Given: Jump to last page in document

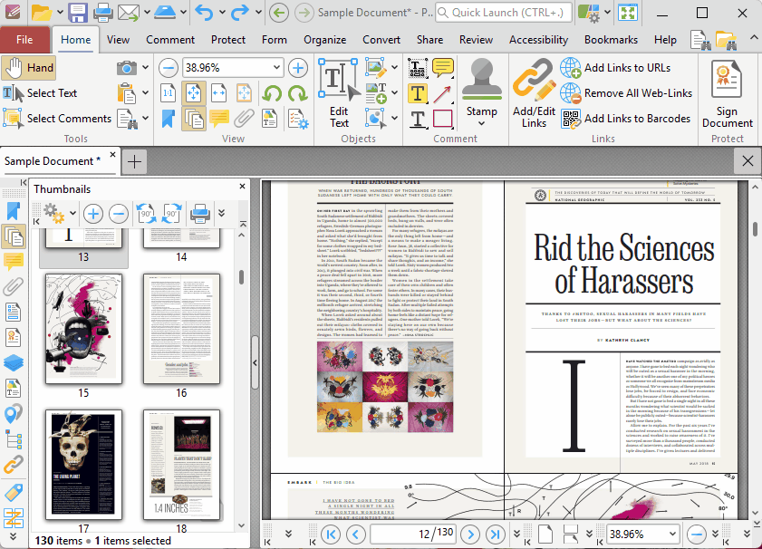Looking at the screenshot, I should point(495,534).
